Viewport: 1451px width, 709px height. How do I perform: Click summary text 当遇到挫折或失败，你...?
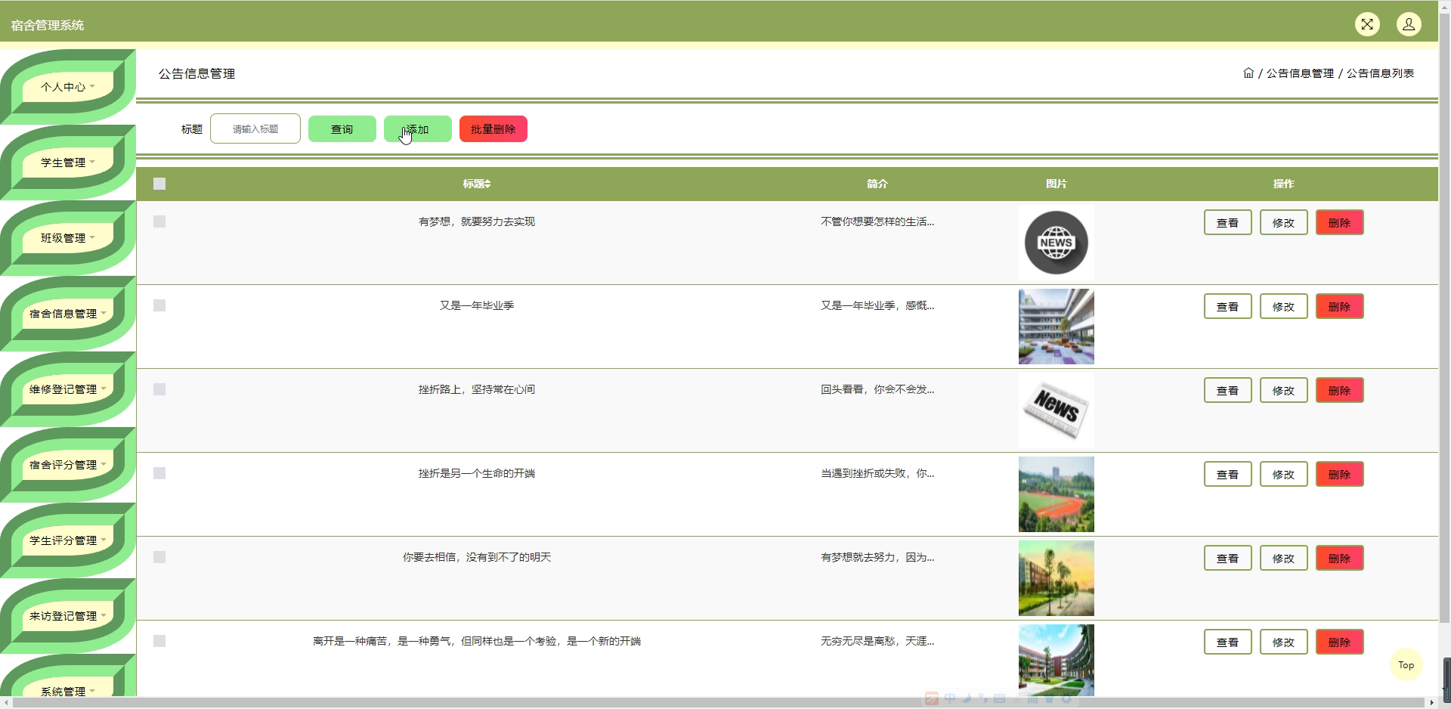coord(877,473)
